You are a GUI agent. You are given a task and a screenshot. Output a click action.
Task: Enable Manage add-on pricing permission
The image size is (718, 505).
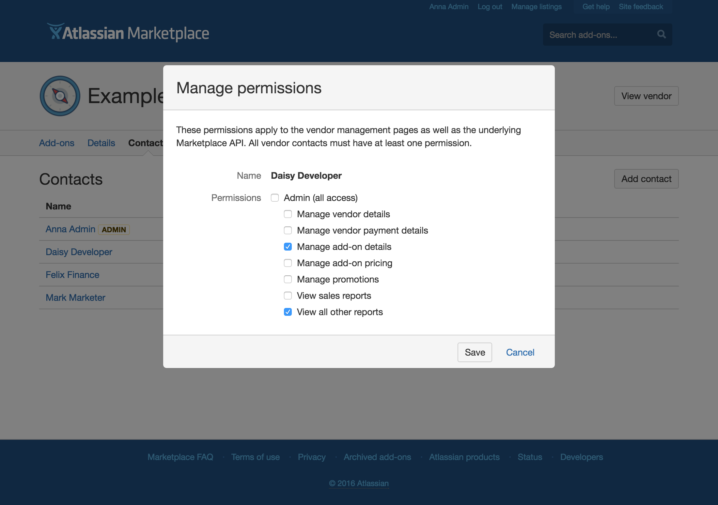(x=288, y=263)
